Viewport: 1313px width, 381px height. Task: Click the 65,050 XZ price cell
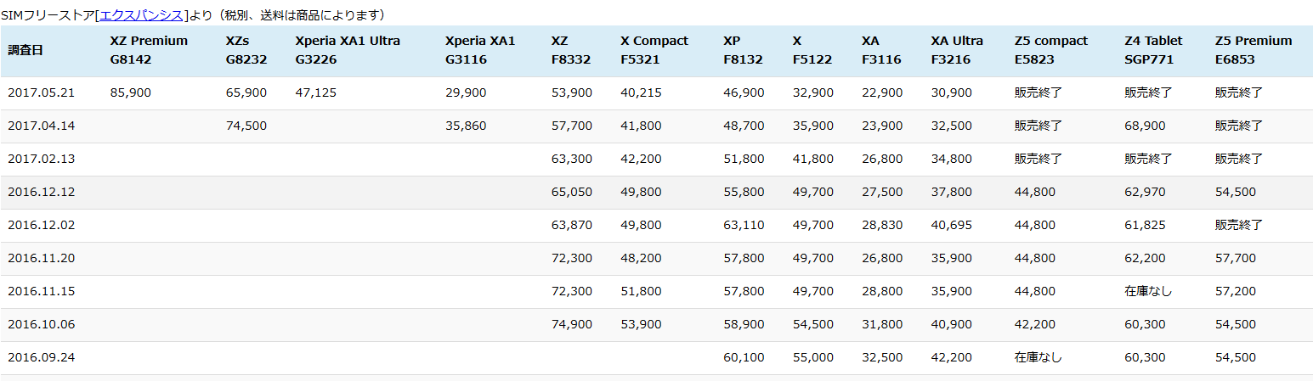571,192
